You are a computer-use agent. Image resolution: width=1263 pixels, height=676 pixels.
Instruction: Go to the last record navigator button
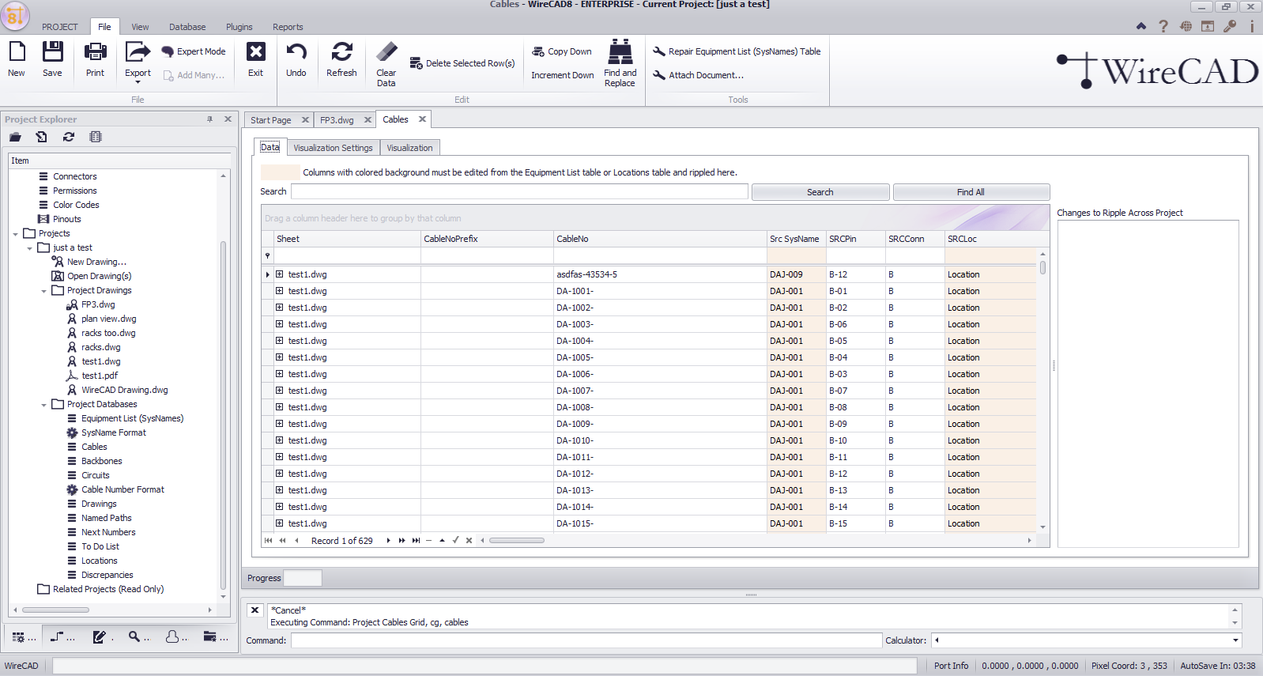coord(416,541)
